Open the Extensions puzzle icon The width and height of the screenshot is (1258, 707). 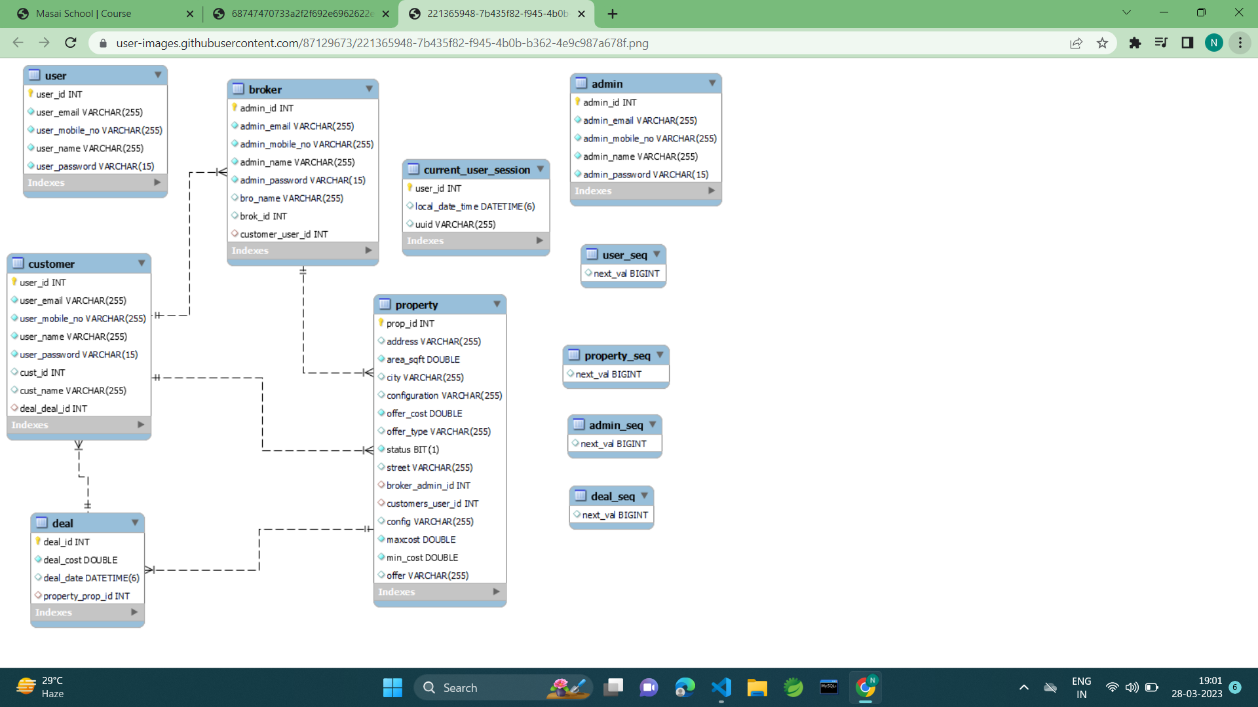[1135, 43]
